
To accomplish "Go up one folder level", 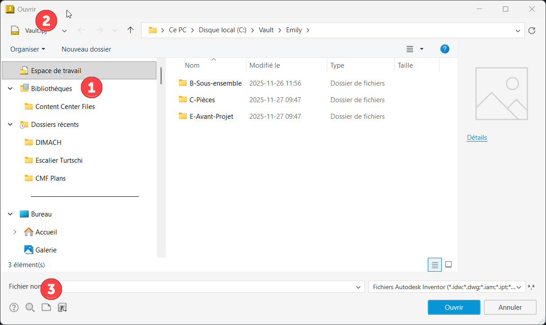I will (130, 30).
